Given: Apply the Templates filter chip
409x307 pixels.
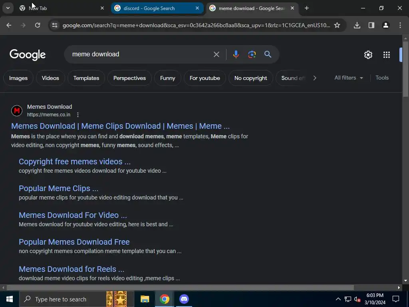Looking at the screenshot, I should tap(86, 78).
